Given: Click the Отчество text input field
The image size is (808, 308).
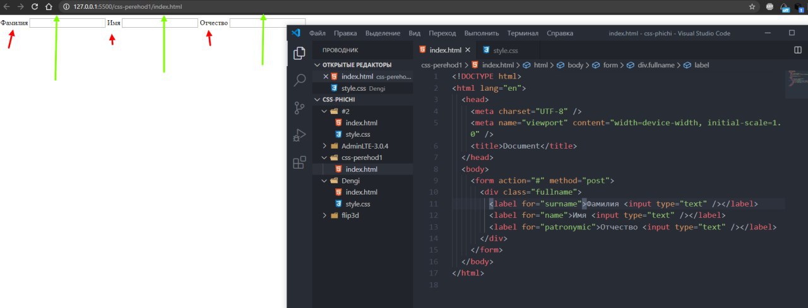Looking at the screenshot, I should click(x=268, y=23).
